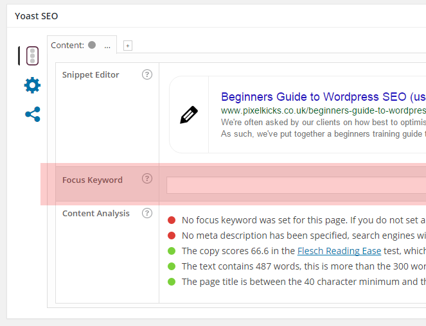Open help for Focus Keyword

point(147,178)
